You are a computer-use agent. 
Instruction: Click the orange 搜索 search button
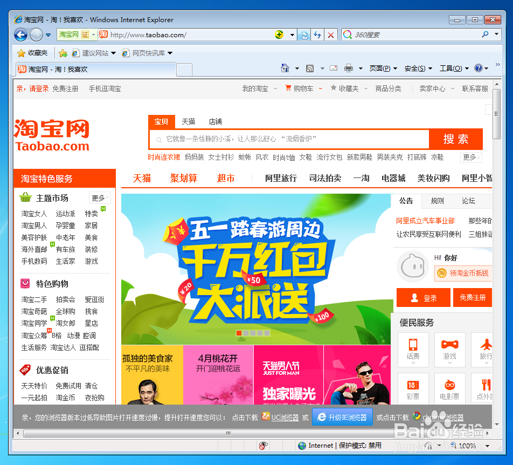click(x=455, y=139)
